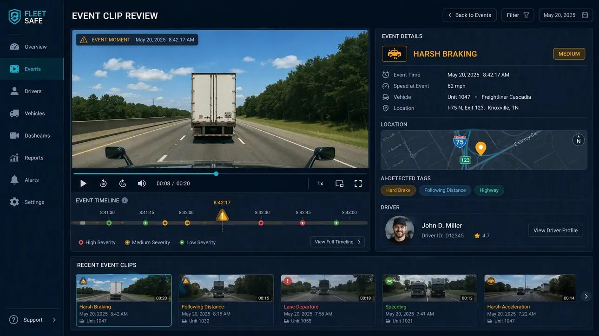The width and height of the screenshot is (599, 336).
Task: Open the Filter dropdown
Action: [518, 15]
